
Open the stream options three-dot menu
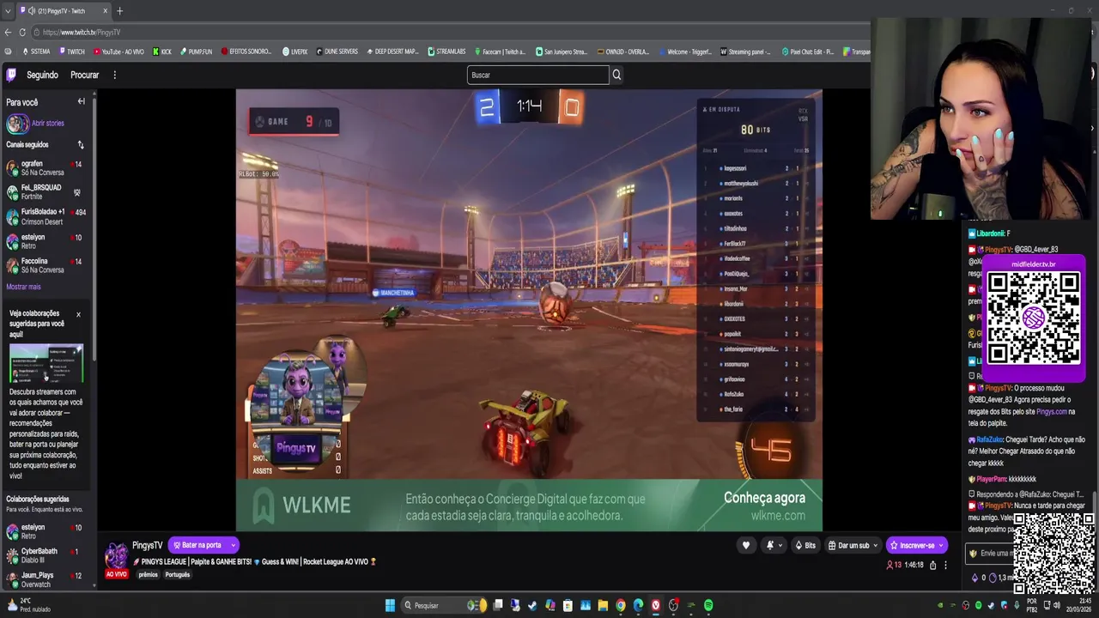[x=945, y=565]
